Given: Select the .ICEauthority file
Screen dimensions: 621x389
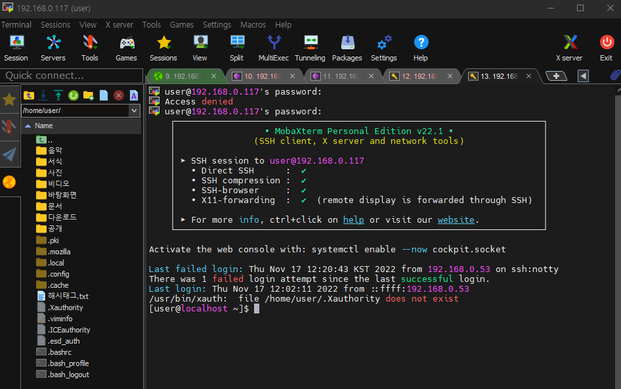Looking at the screenshot, I should (x=64, y=330).
